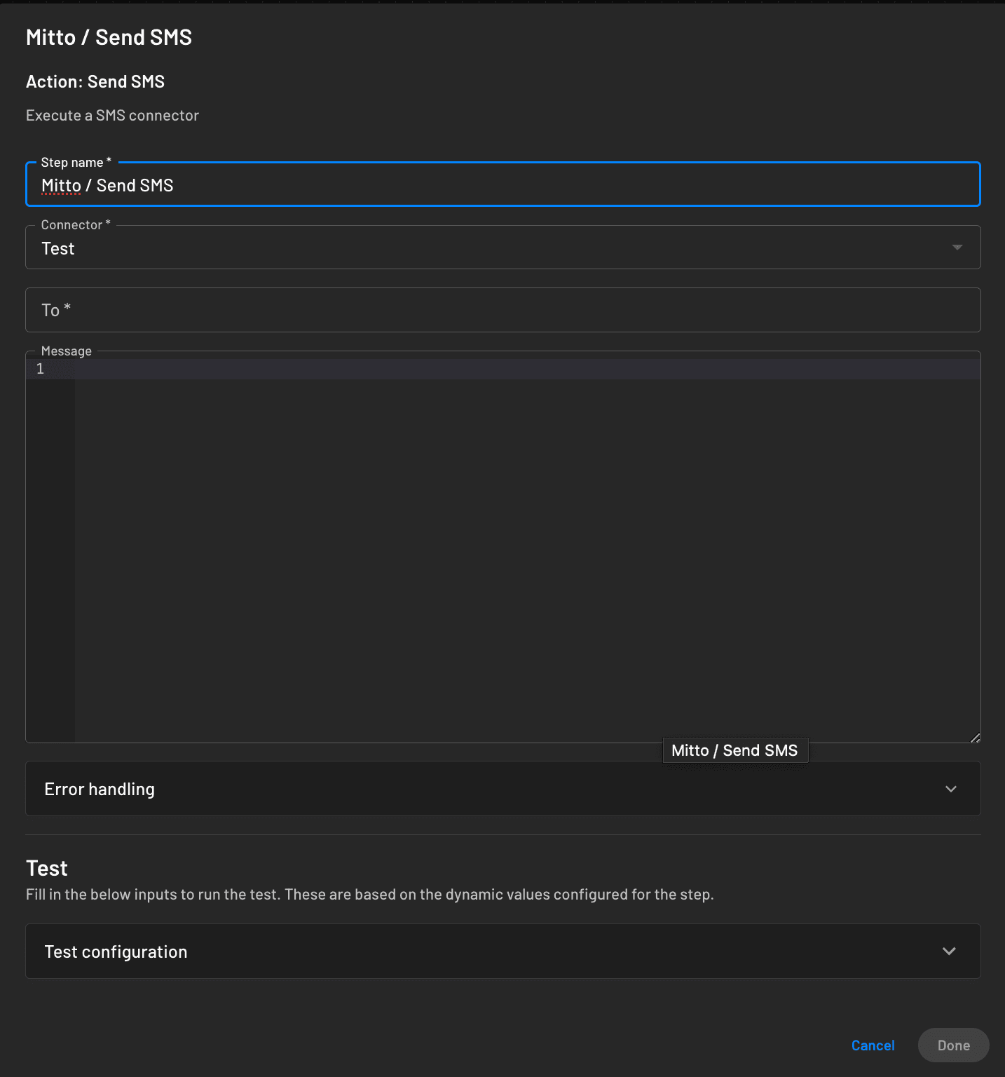Open the Connector selection list
The width and height of the screenshot is (1005, 1077).
[x=491, y=248]
